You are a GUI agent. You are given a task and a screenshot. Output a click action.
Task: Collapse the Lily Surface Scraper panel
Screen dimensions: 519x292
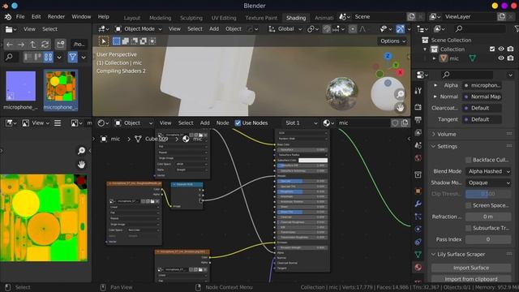[461, 254]
